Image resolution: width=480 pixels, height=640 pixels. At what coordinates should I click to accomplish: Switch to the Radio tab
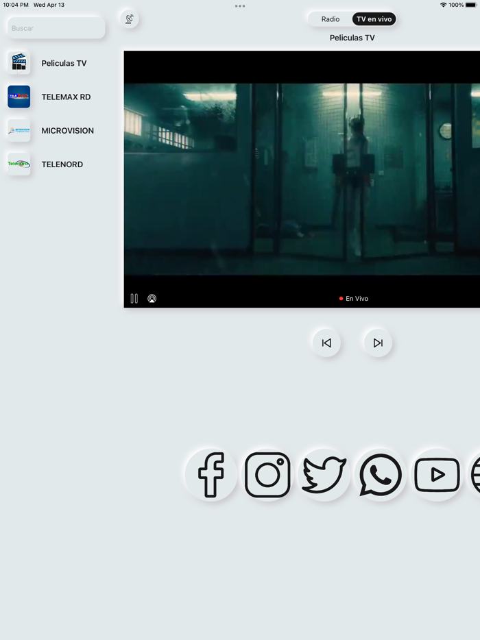tap(330, 19)
